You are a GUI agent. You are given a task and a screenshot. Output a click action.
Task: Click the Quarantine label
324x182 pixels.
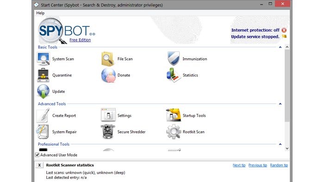(62, 75)
